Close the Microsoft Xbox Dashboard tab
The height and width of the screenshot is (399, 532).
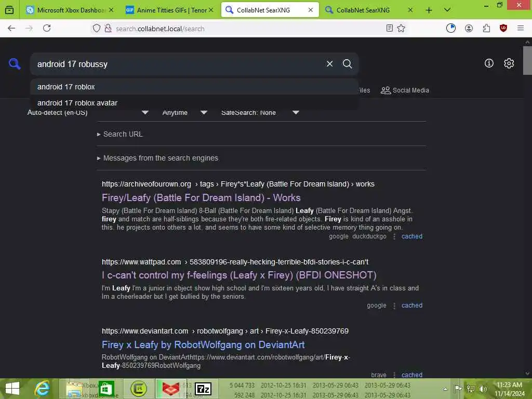pyautogui.click(x=111, y=10)
